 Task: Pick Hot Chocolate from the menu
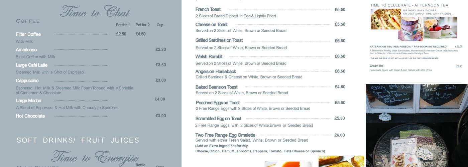point(30,116)
